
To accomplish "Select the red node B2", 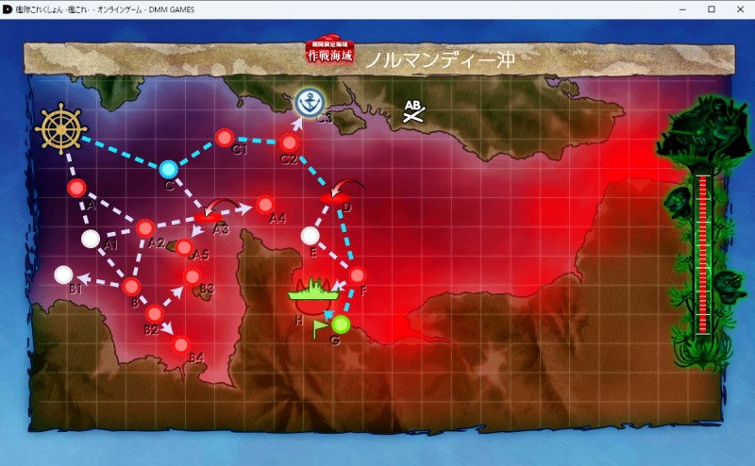I will (x=154, y=314).
